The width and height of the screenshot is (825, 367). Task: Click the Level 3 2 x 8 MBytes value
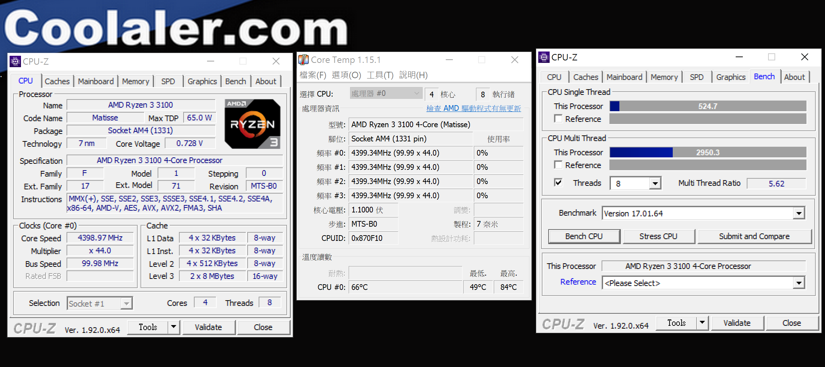(212, 276)
